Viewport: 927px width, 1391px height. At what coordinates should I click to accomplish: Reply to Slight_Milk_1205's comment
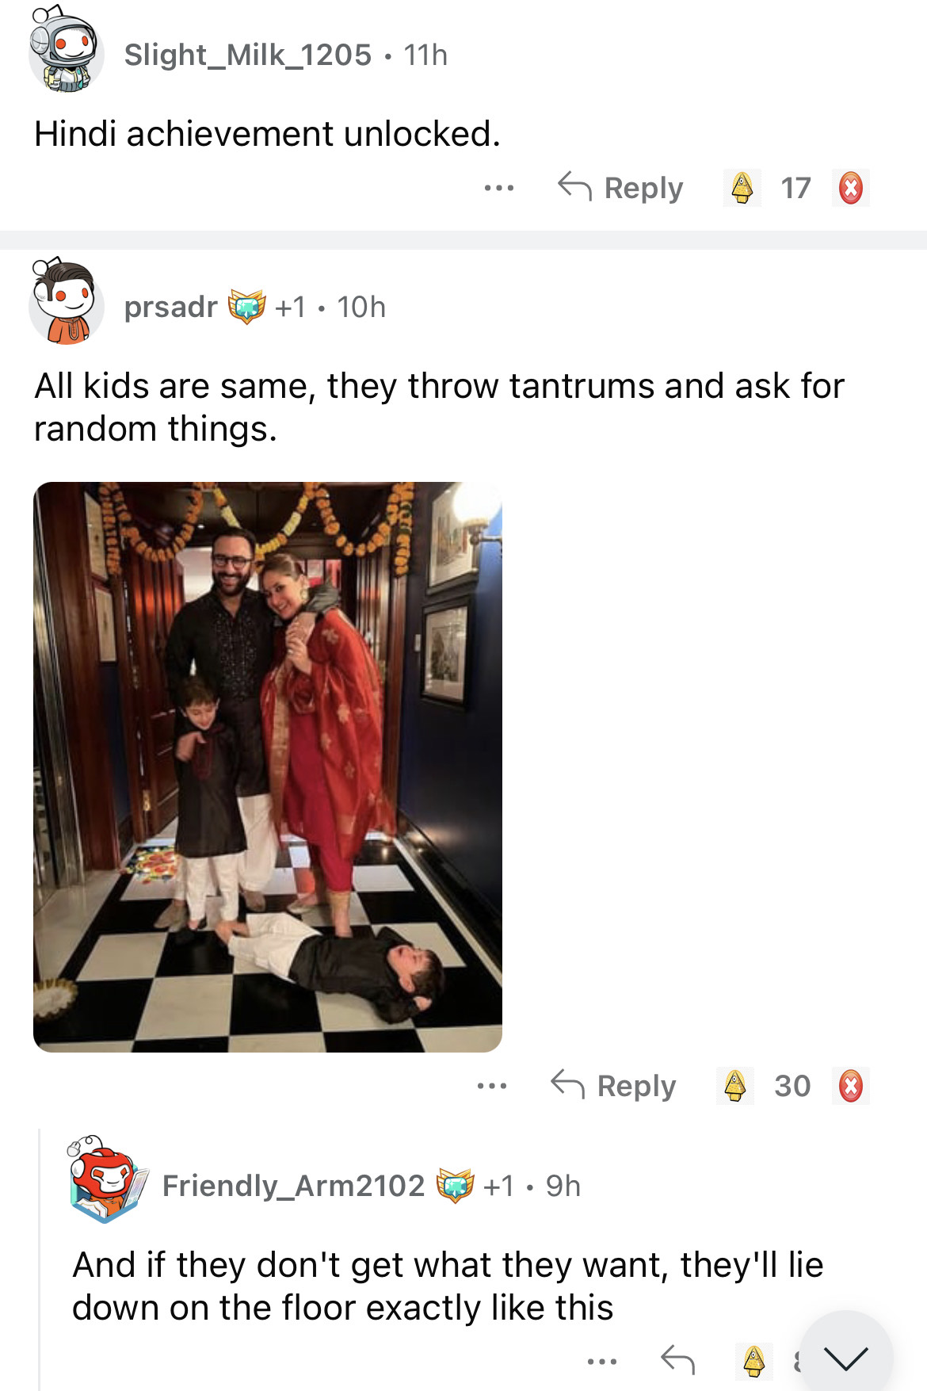click(x=620, y=188)
